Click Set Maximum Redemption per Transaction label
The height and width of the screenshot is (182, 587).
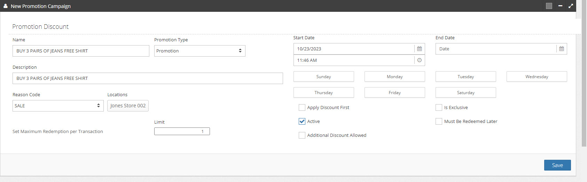[x=58, y=132]
